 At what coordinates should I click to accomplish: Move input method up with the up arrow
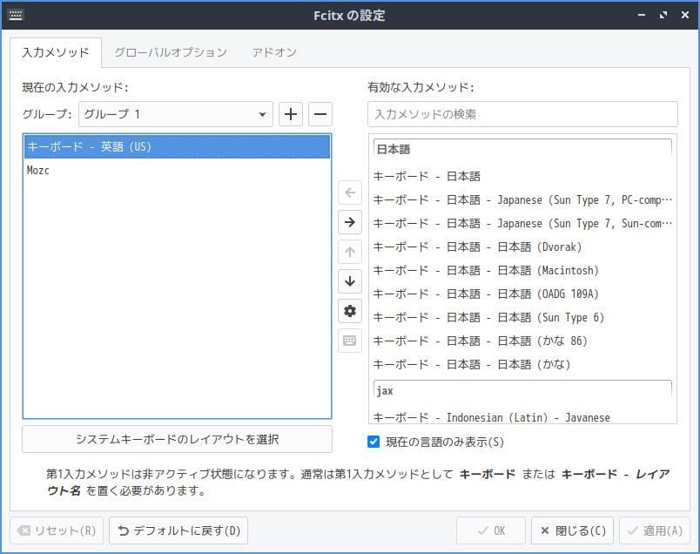tap(349, 252)
